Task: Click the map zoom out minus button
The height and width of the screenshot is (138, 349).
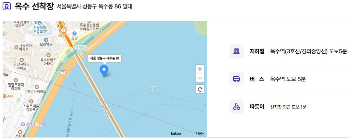Action: pos(200,78)
